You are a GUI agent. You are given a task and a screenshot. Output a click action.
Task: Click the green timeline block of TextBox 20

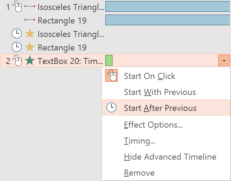(109, 60)
